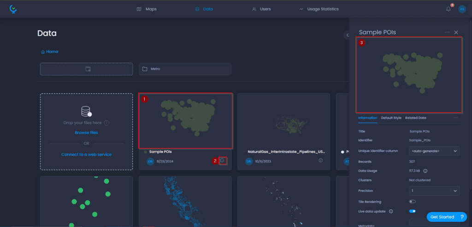Click the 10/6/2023 date on the NaturalGas card
472x227 pixels.
point(263,161)
